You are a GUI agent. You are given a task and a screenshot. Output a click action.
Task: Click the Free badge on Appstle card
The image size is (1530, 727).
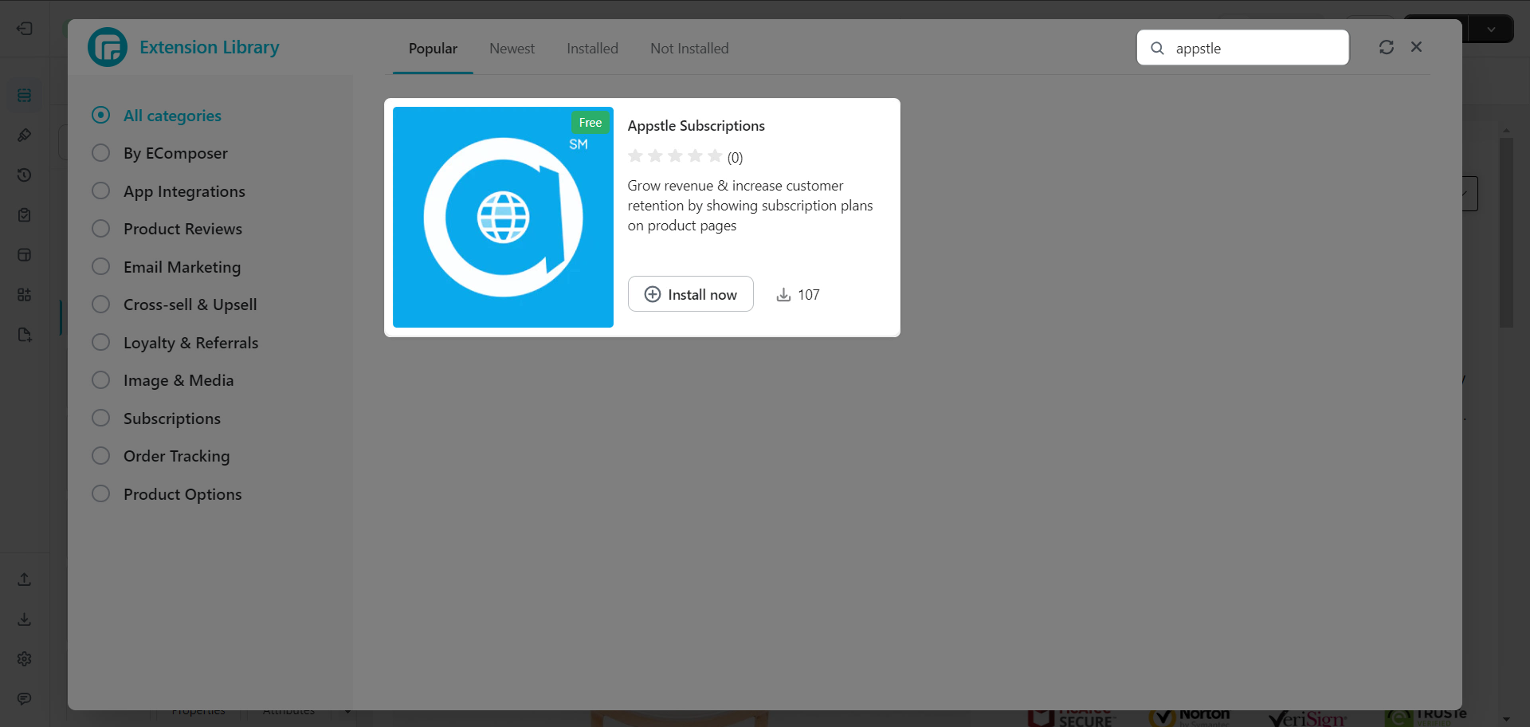coord(590,123)
